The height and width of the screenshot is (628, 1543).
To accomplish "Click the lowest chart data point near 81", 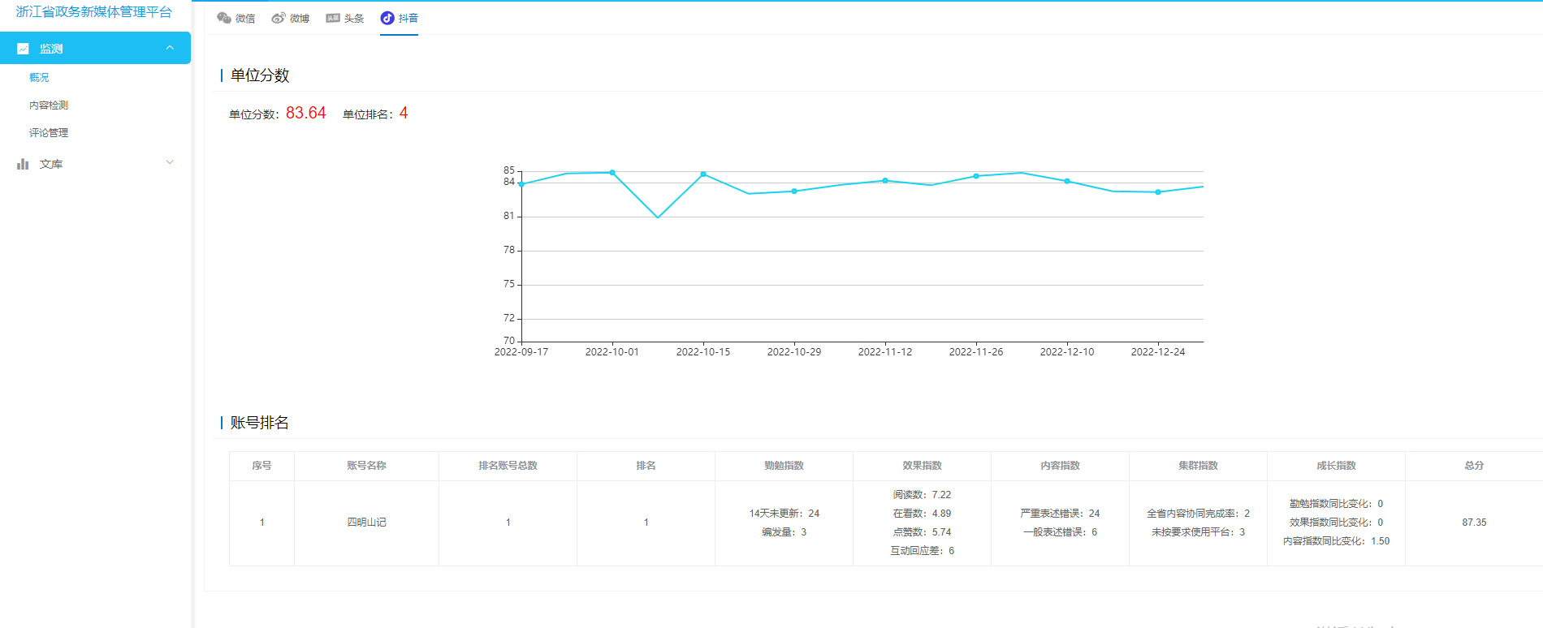I will [x=658, y=217].
